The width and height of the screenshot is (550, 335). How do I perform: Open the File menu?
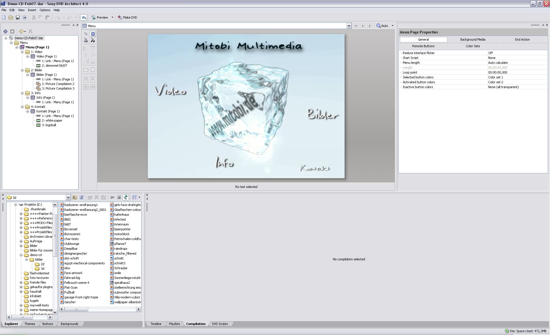pos(4,10)
